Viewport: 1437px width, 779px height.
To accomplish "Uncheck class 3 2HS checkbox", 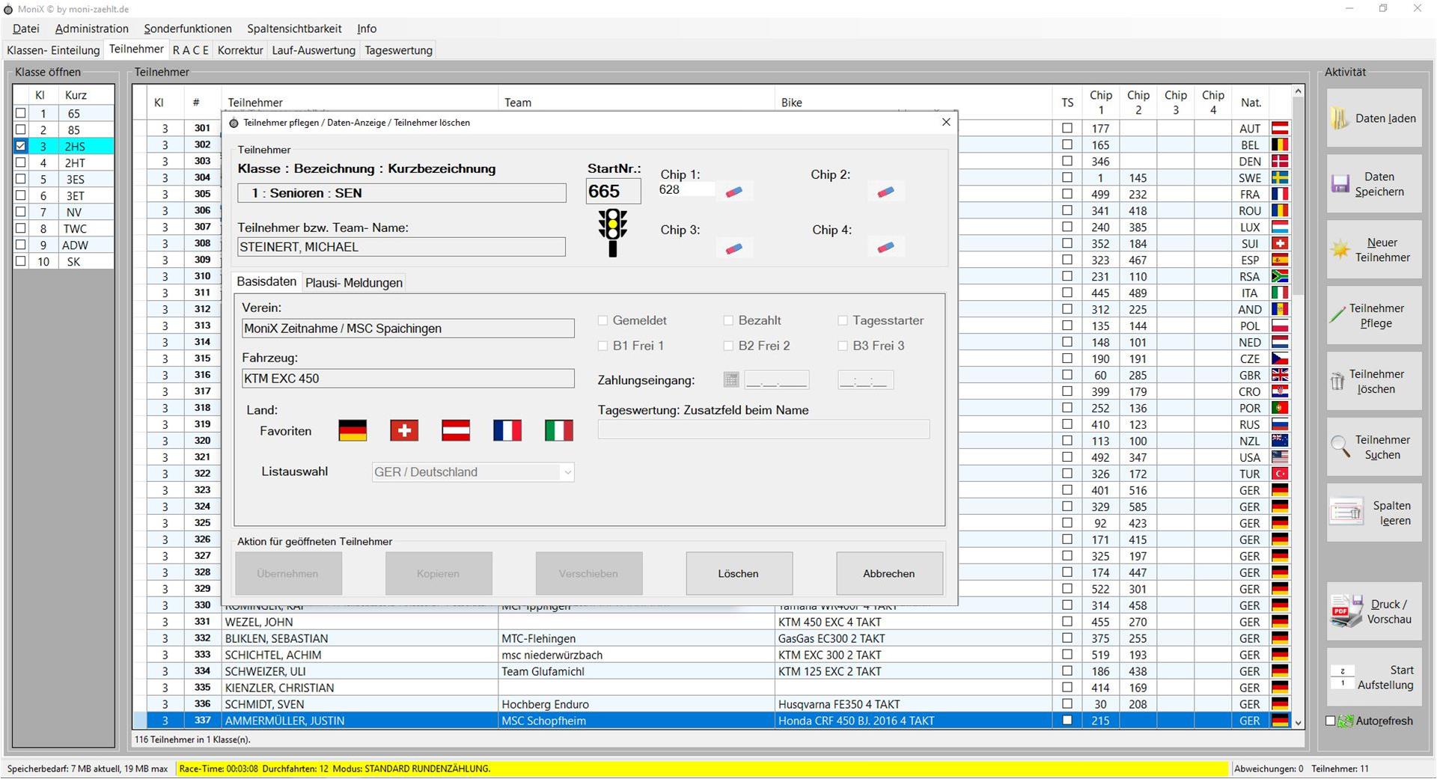I will pyautogui.click(x=21, y=146).
